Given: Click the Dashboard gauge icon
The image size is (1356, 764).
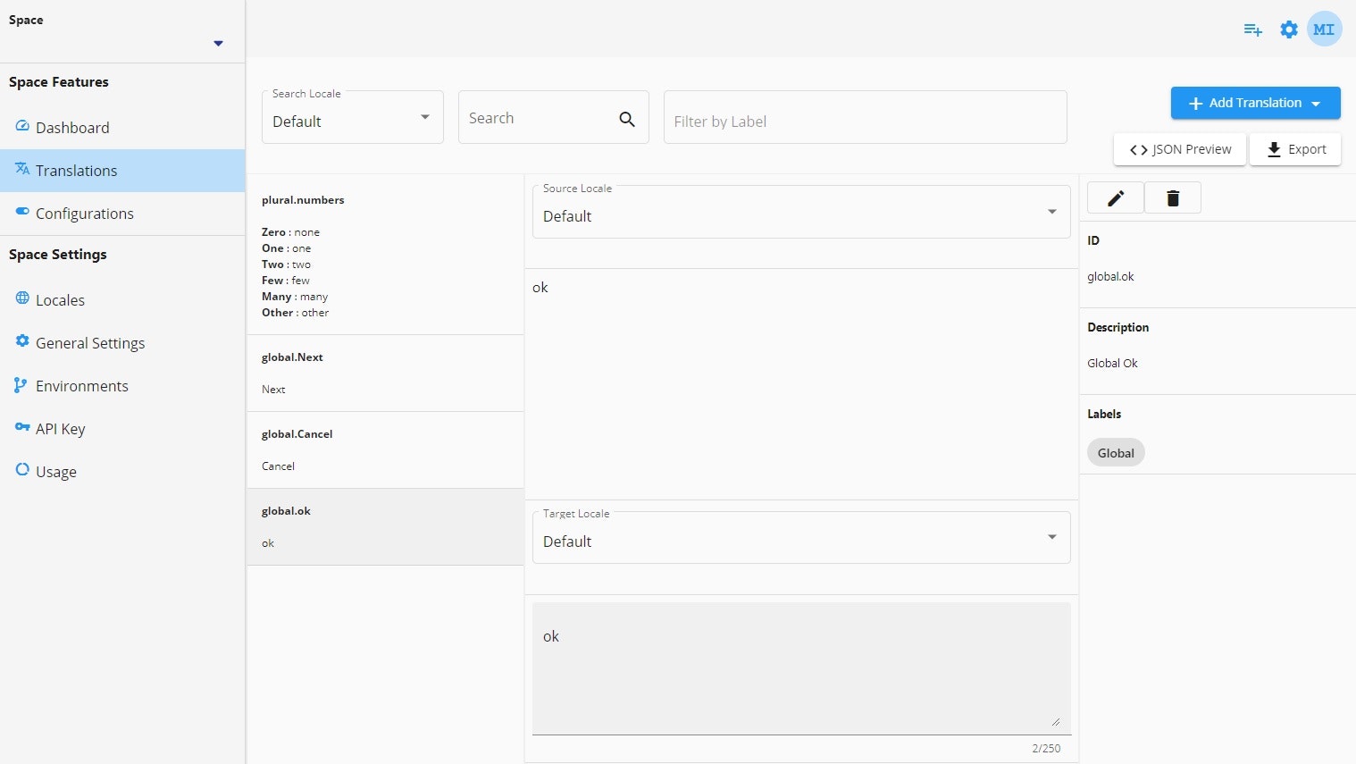Looking at the screenshot, I should 22,126.
